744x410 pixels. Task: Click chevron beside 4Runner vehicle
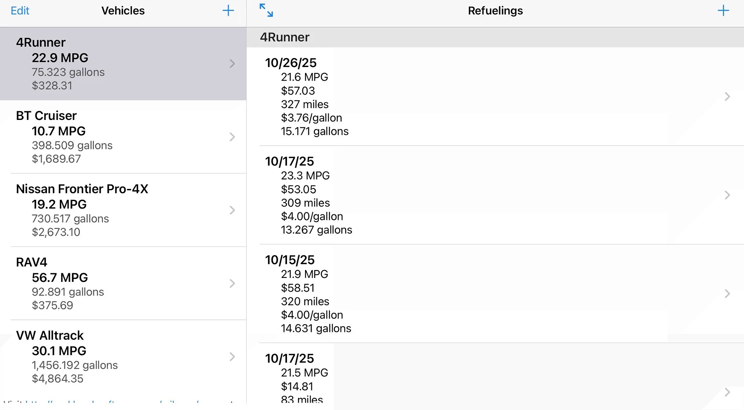(x=232, y=63)
